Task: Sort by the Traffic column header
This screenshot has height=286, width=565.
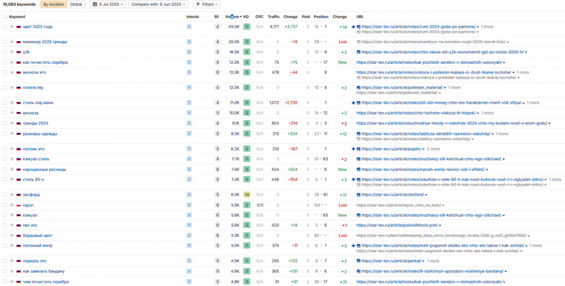Action: point(273,16)
